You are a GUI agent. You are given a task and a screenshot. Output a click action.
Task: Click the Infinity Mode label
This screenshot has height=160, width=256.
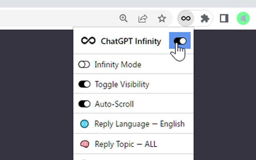pyautogui.click(x=118, y=64)
